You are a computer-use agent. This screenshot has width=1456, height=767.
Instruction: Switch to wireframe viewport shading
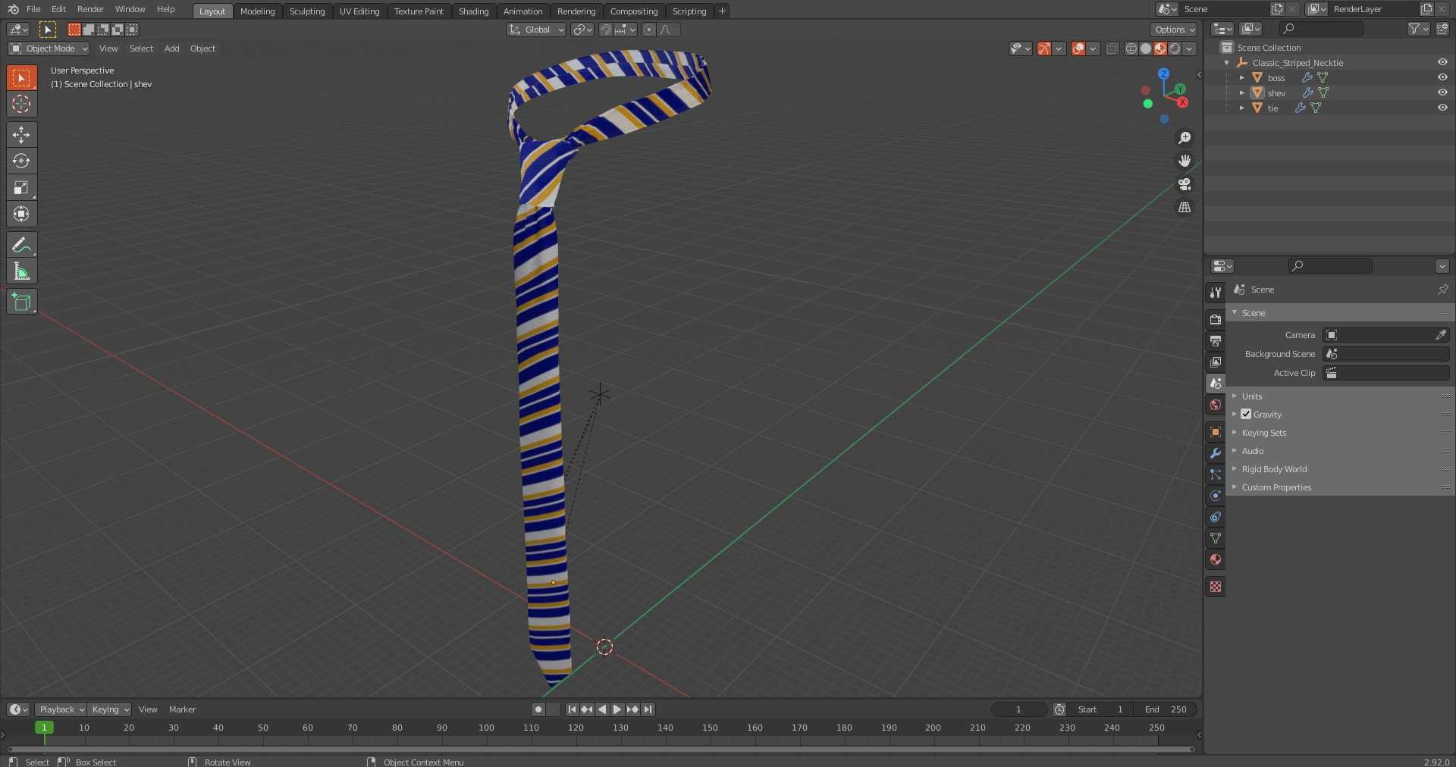point(1131,49)
